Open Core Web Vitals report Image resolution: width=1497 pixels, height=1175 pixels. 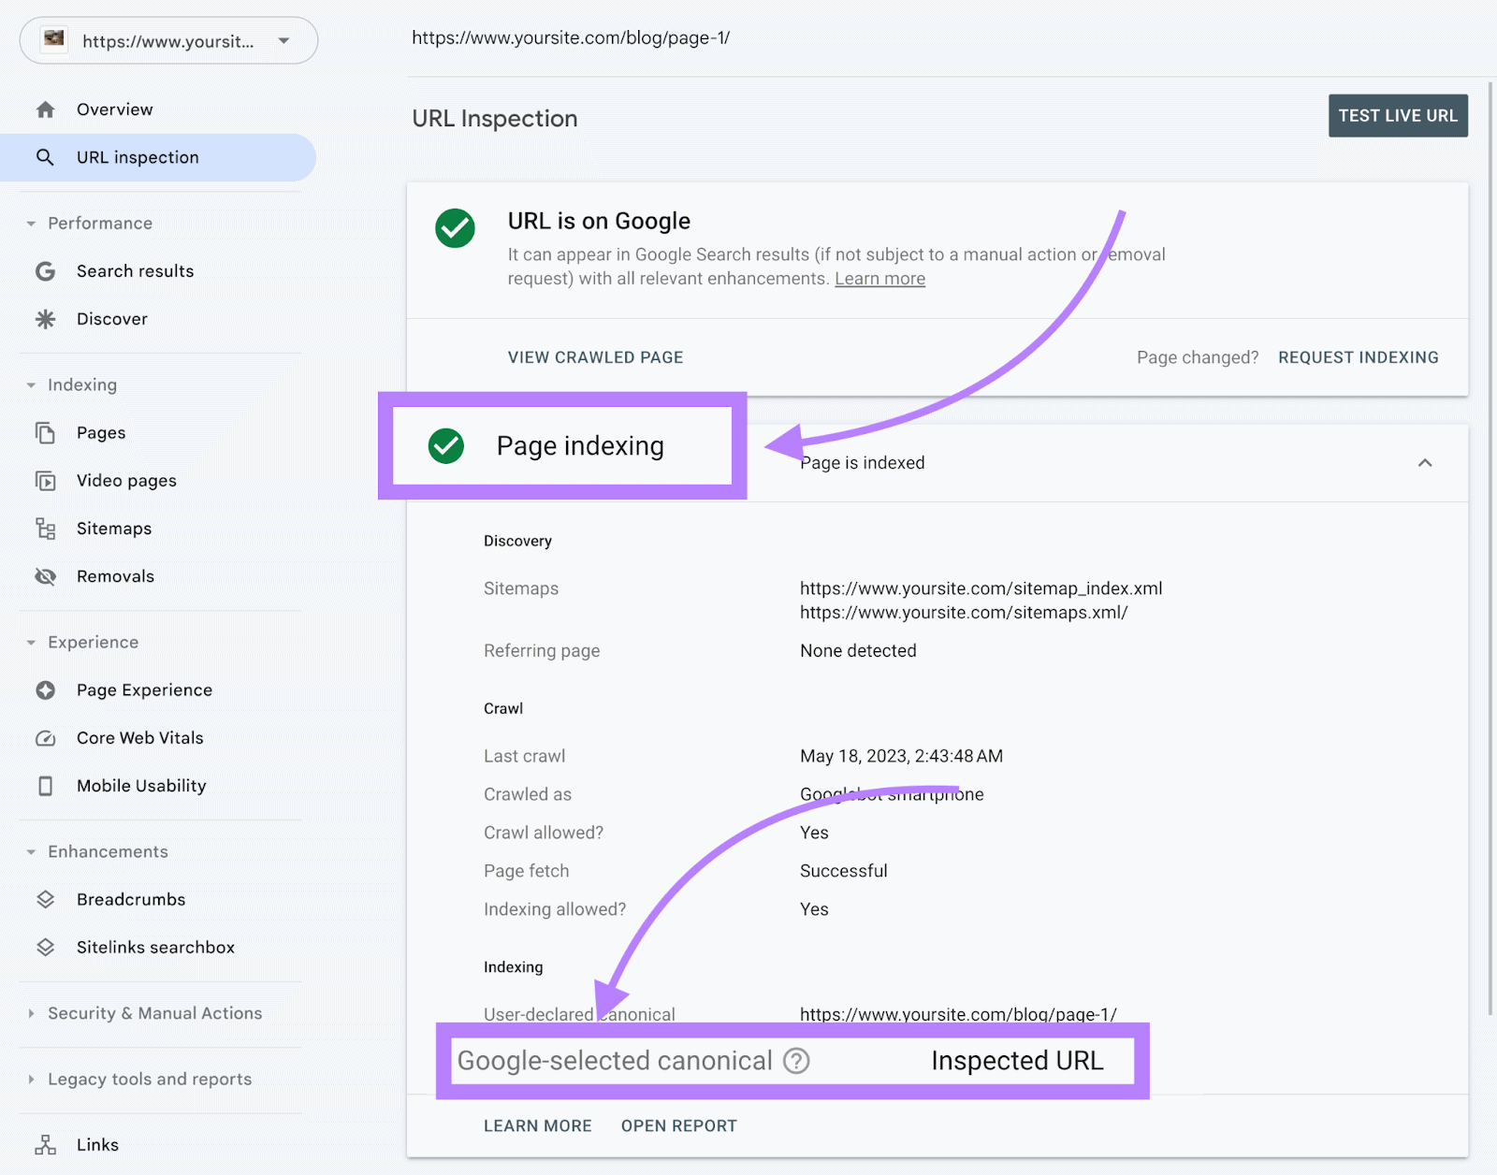159,738
